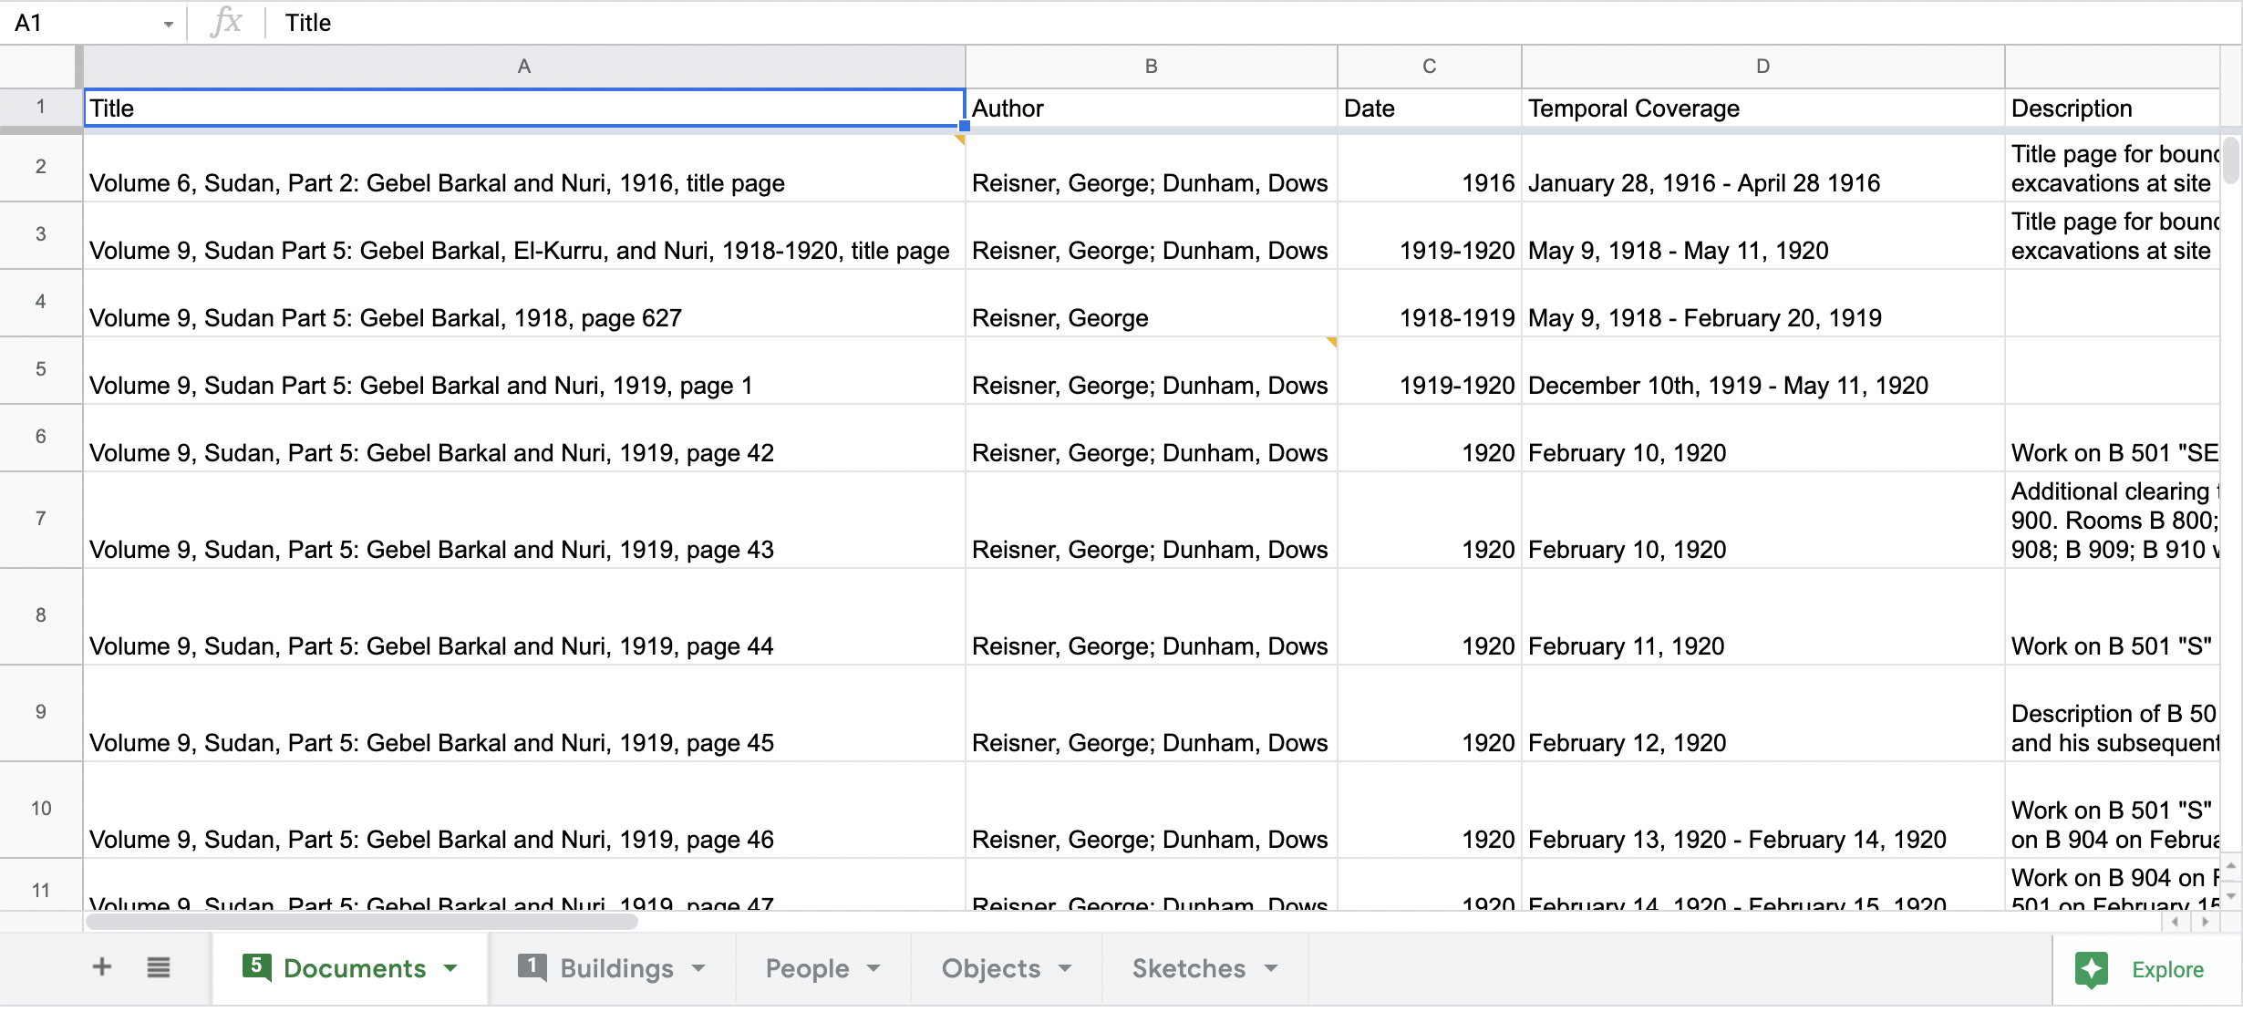Click the horizontal scrollbar thumb
The image size is (2243, 1012).
pos(361,922)
